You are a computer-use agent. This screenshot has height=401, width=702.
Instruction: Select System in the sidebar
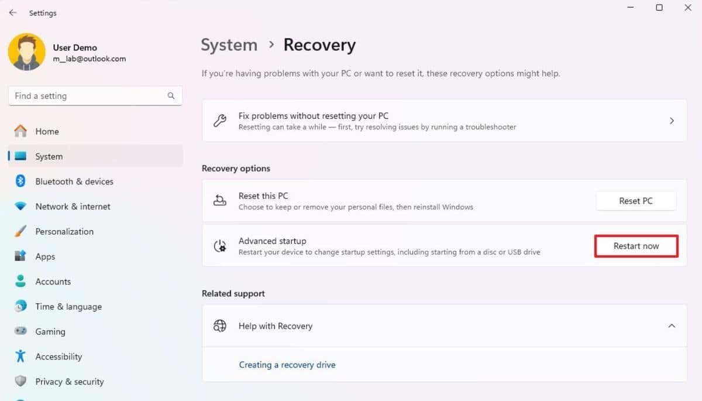tap(49, 156)
